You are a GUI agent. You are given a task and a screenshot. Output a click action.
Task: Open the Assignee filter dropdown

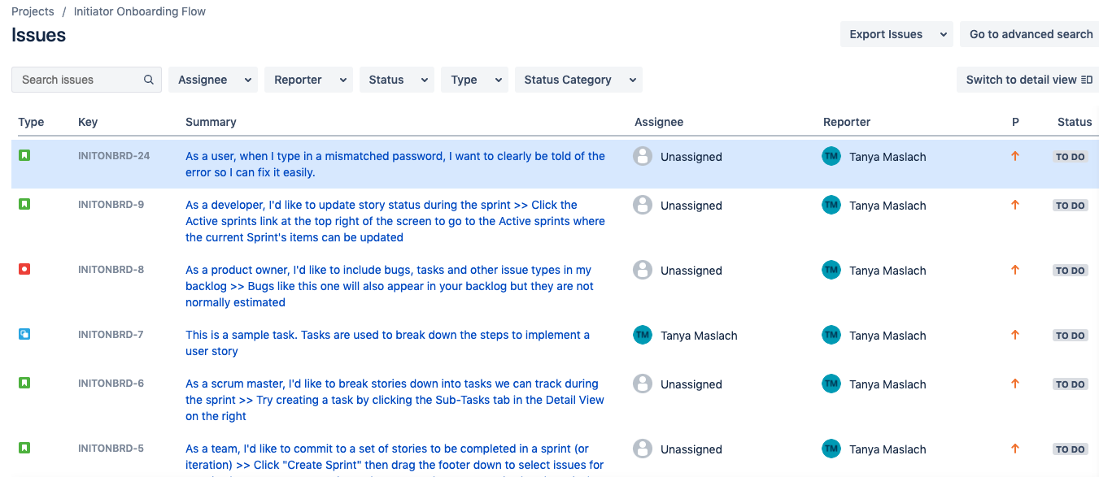click(x=213, y=80)
